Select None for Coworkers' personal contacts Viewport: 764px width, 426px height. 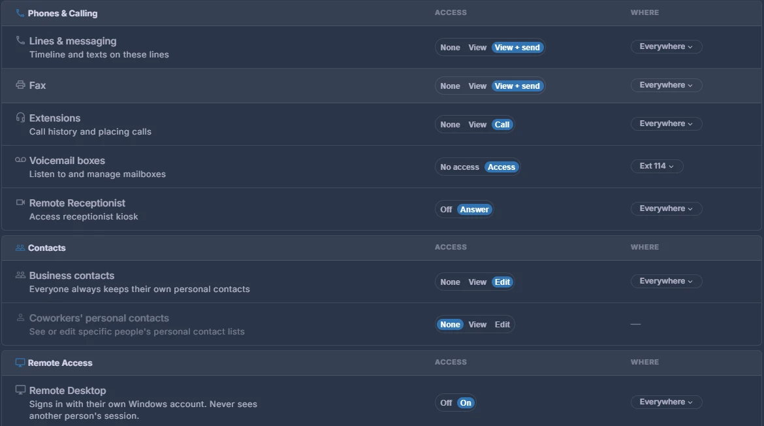click(x=450, y=324)
